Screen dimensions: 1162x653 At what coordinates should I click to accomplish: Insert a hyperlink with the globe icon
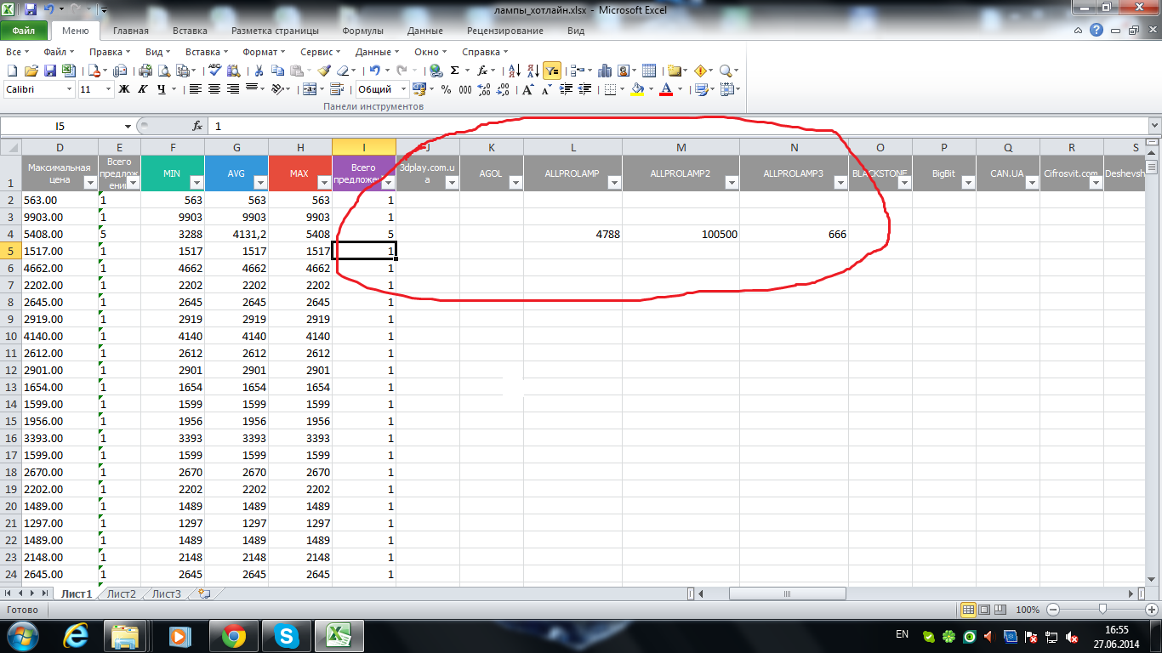click(436, 71)
